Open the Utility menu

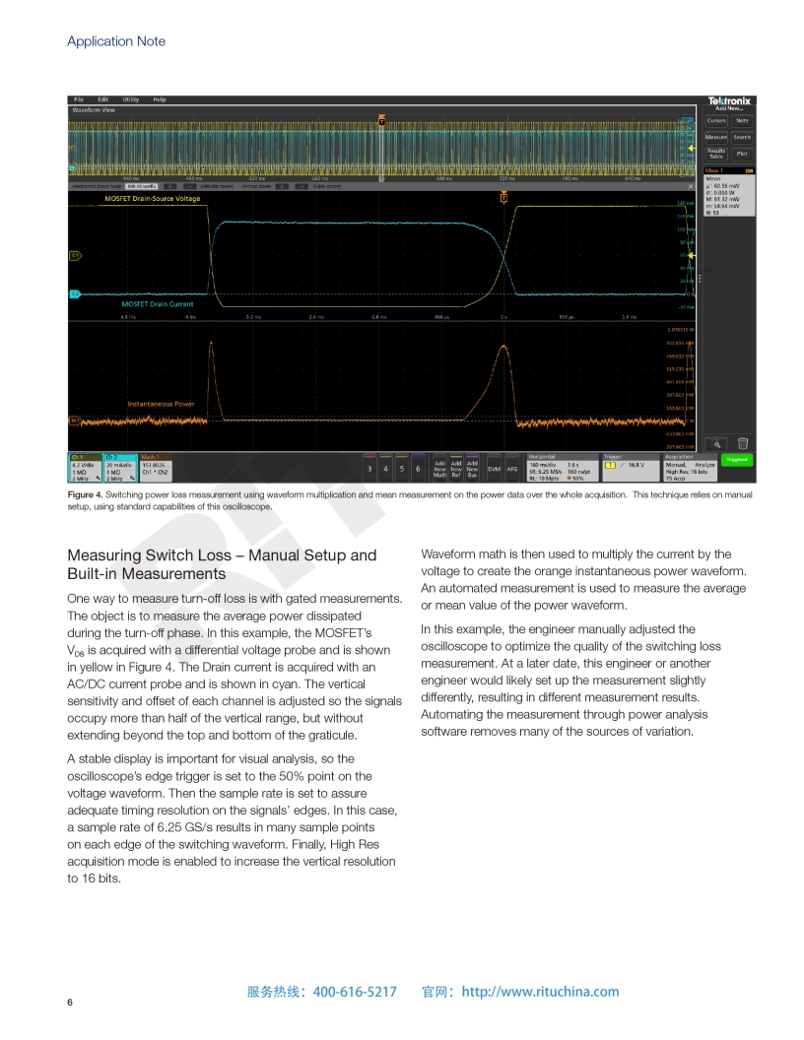130,99
